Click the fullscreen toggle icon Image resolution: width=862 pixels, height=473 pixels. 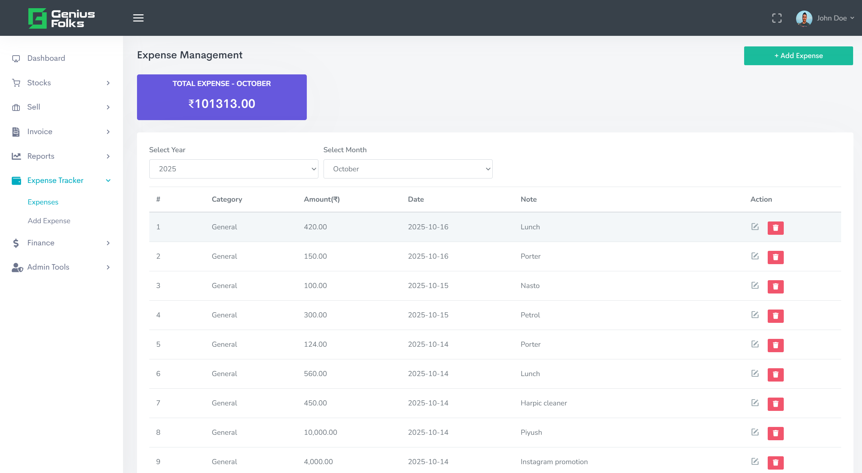(x=777, y=18)
